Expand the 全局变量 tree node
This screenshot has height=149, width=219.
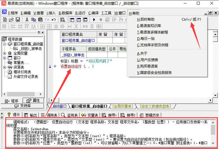tap(4, 53)
